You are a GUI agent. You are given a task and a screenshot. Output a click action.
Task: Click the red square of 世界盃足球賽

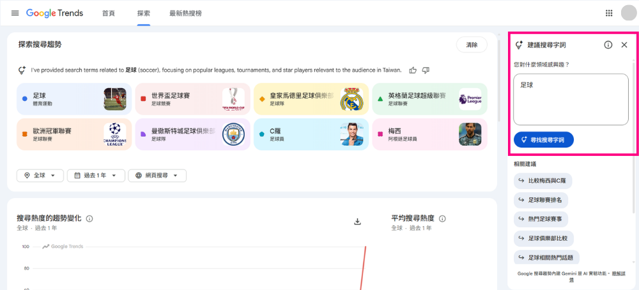(x=143, y=98)
